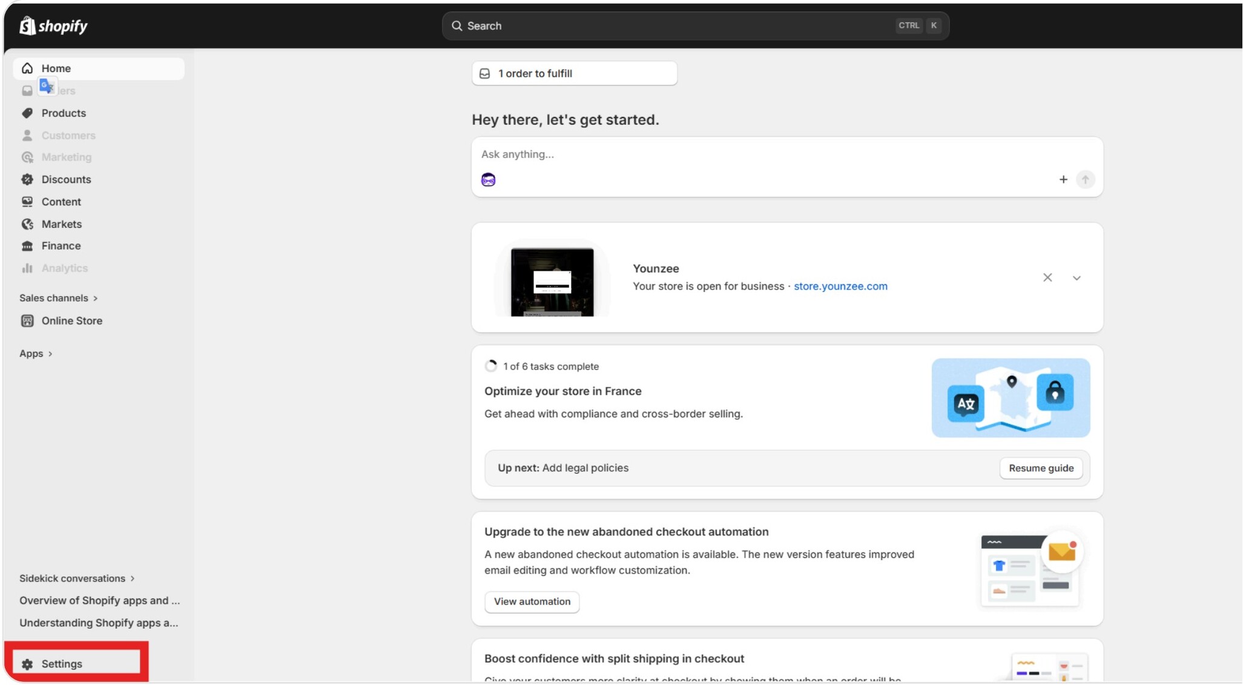Click the Markets globe icon
The image size is (1243, 685).
27,224
